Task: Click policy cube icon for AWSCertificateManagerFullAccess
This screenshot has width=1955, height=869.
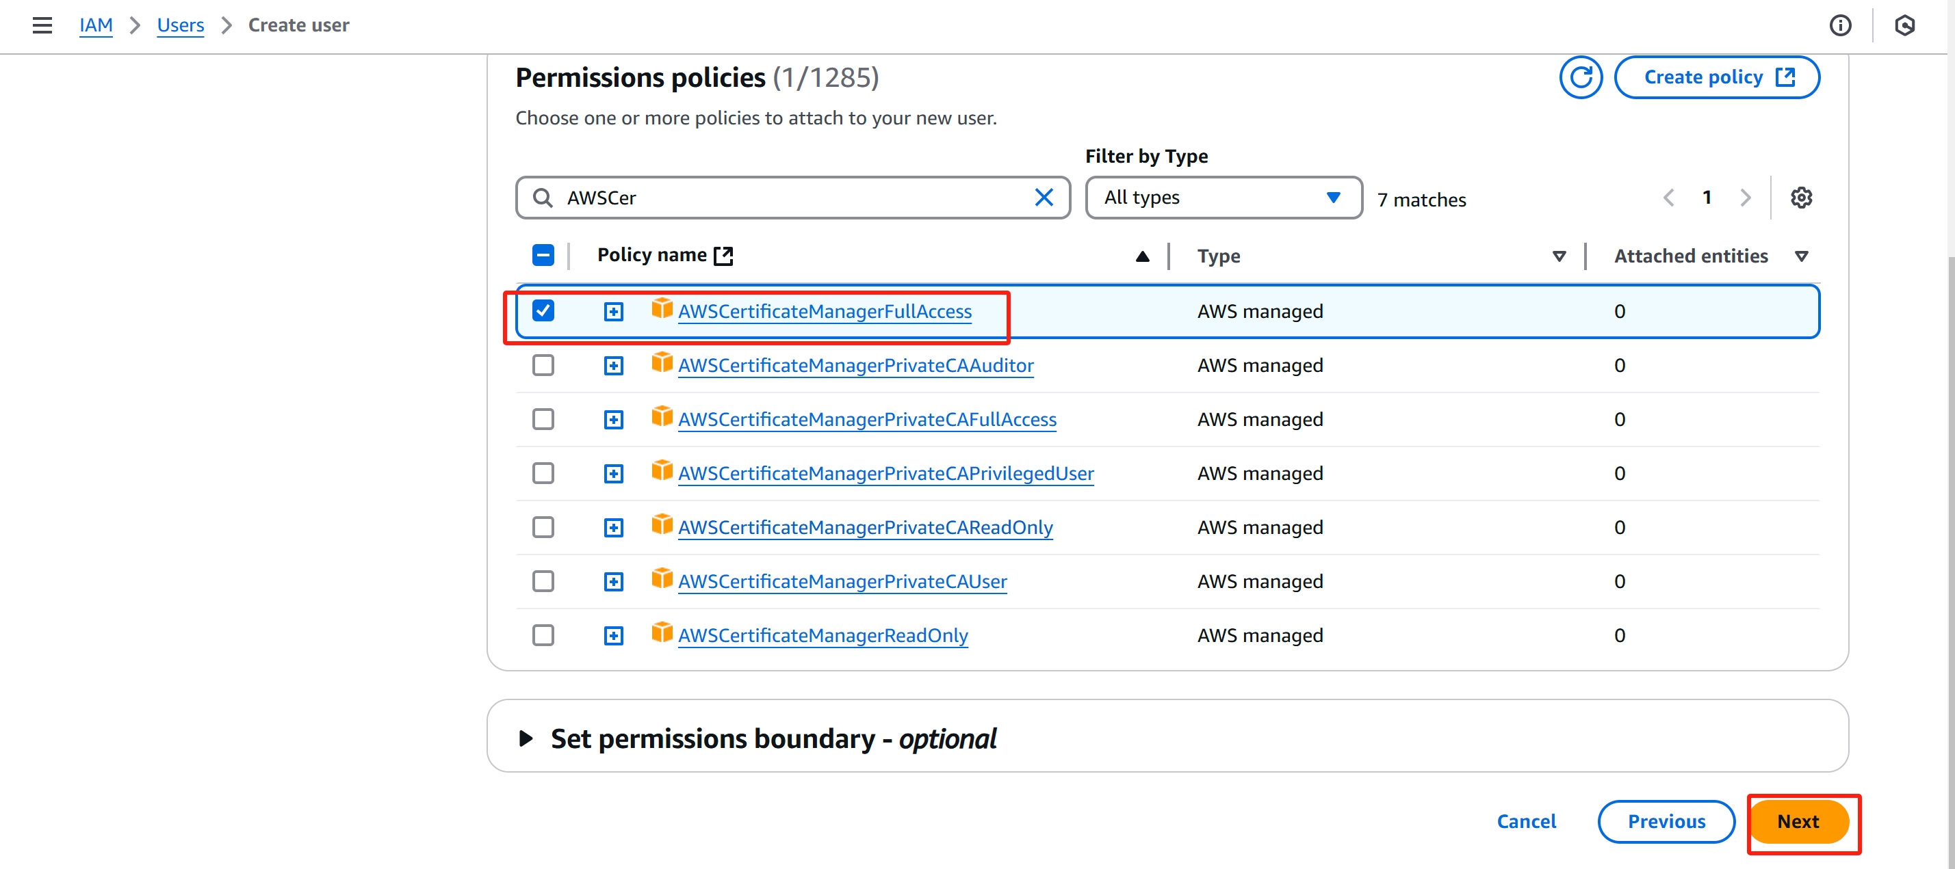Action: pyautogui.click(x=662, y=308)
